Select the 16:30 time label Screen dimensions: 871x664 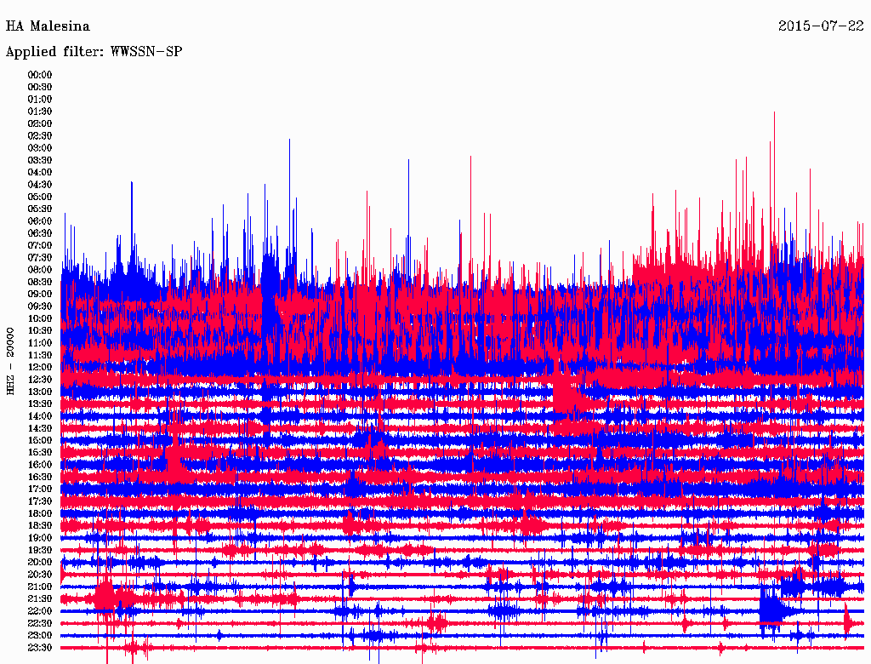pos(40,478)
